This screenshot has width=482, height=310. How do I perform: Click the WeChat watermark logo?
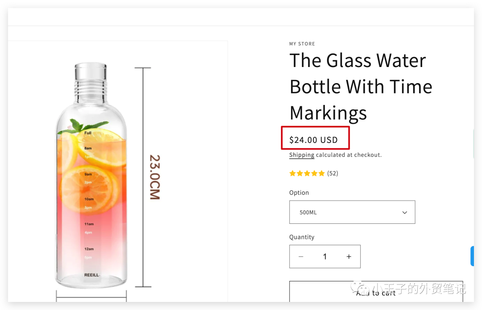point(360,288)
